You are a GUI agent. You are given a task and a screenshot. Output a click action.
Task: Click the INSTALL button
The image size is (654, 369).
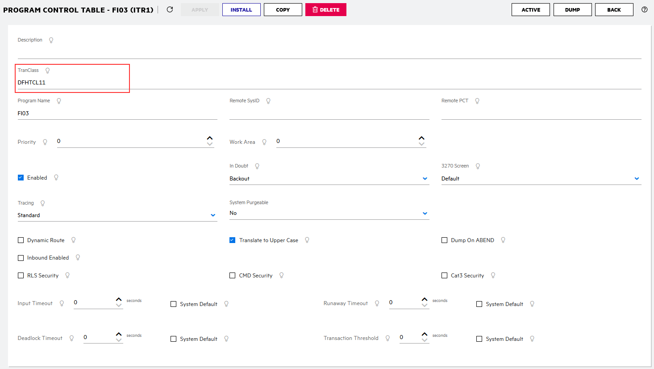241,9
